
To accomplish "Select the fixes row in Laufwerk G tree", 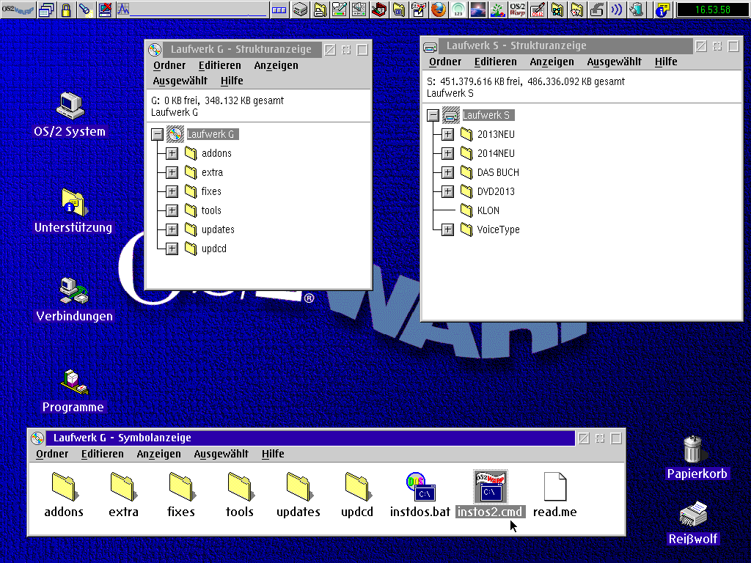I will pos(203,191).
